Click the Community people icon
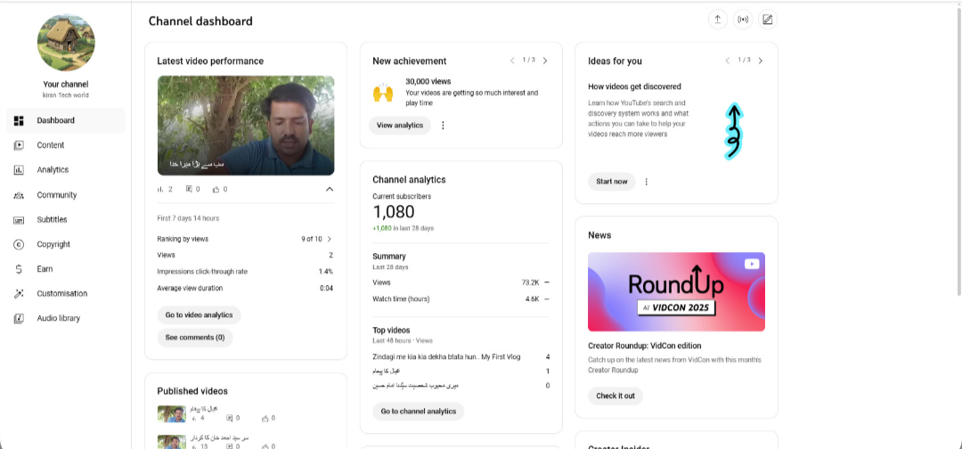The height and width of the screenshot is (449, 962). [x=19, y=195]
